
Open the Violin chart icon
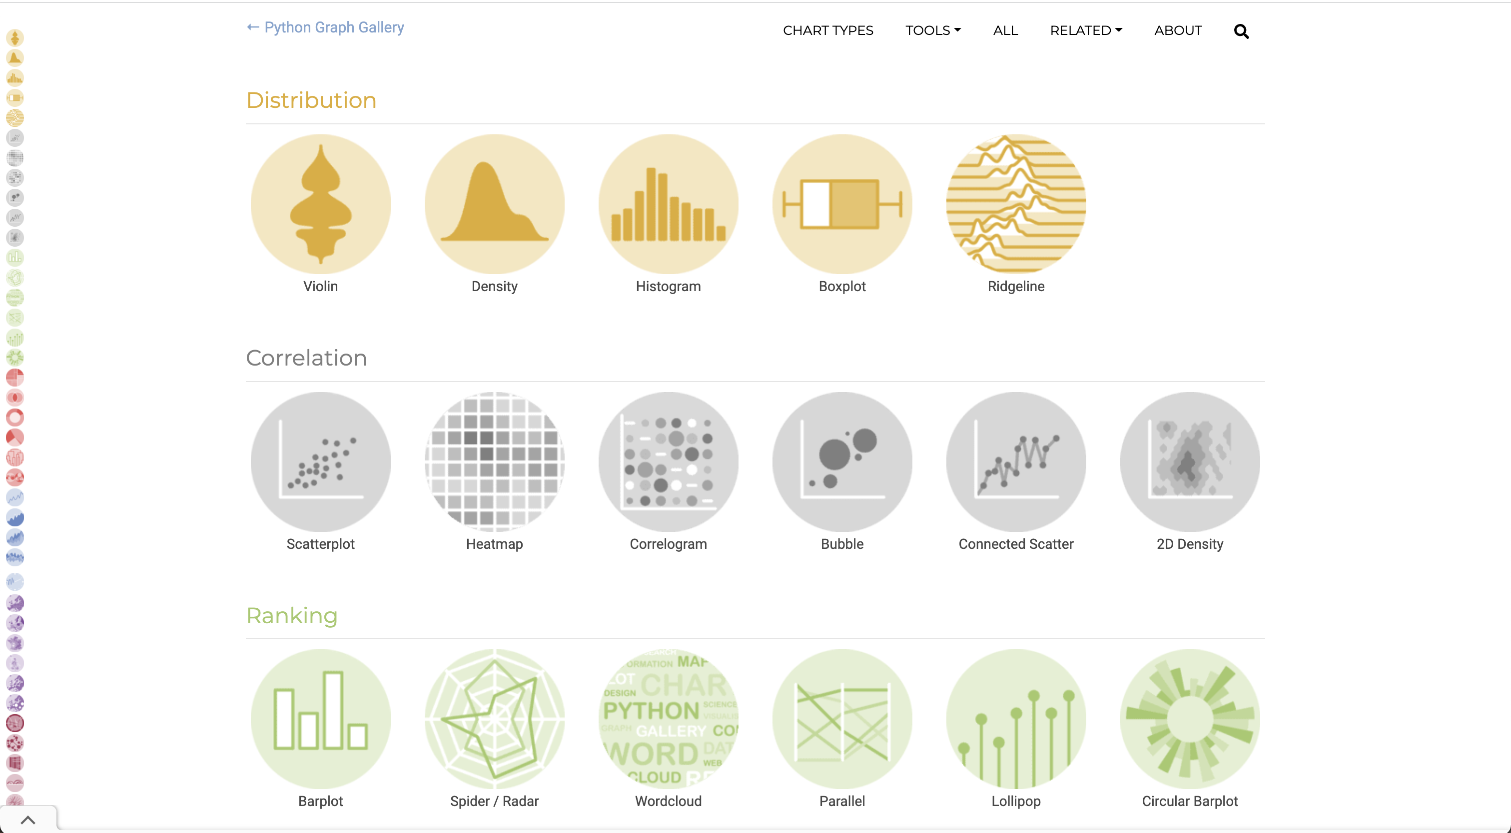[320, 204]
